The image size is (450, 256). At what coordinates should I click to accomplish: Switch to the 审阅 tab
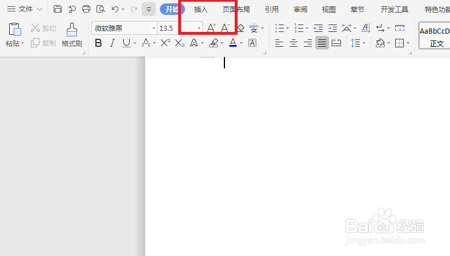click(300, 10)
